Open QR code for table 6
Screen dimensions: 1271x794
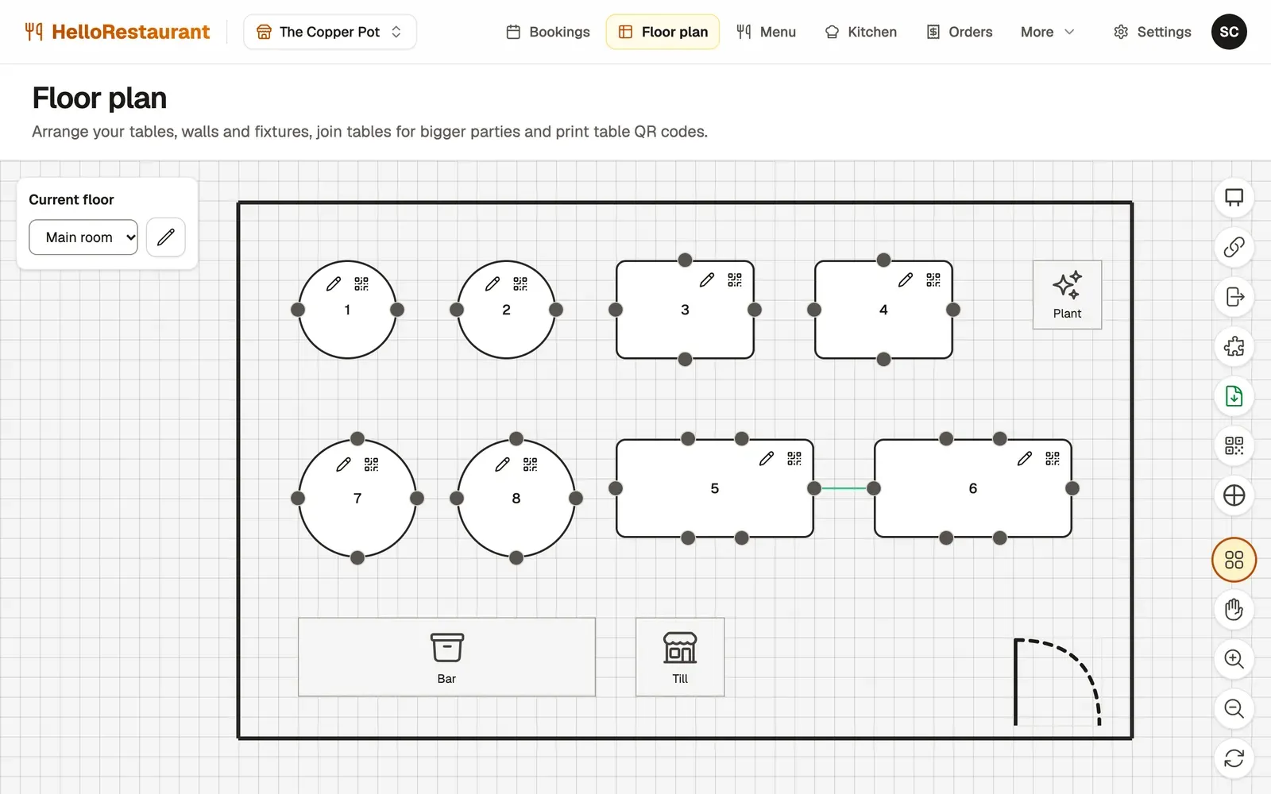[1053, 458]
